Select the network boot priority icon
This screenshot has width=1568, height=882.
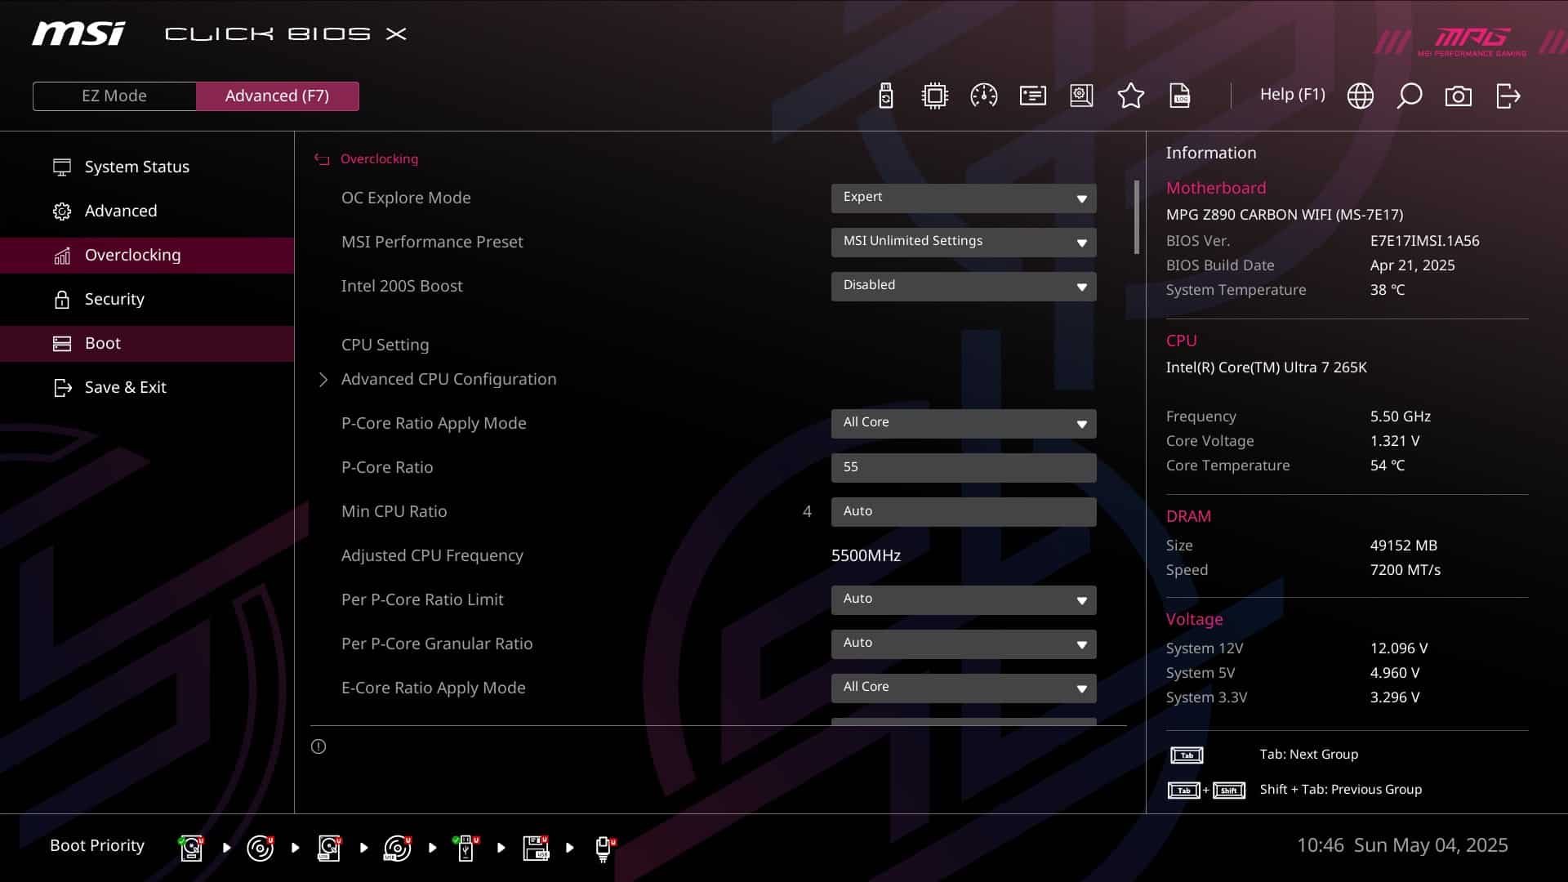click(x=604, y=849)
